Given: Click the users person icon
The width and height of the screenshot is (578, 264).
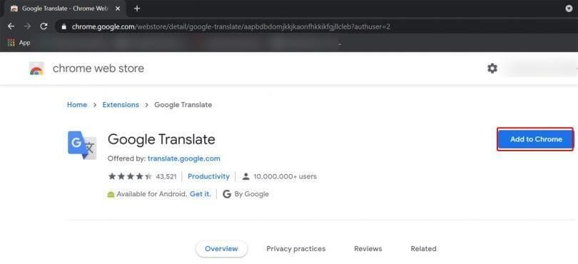Looking at the screenshot, I should click(x=246, y=177).
